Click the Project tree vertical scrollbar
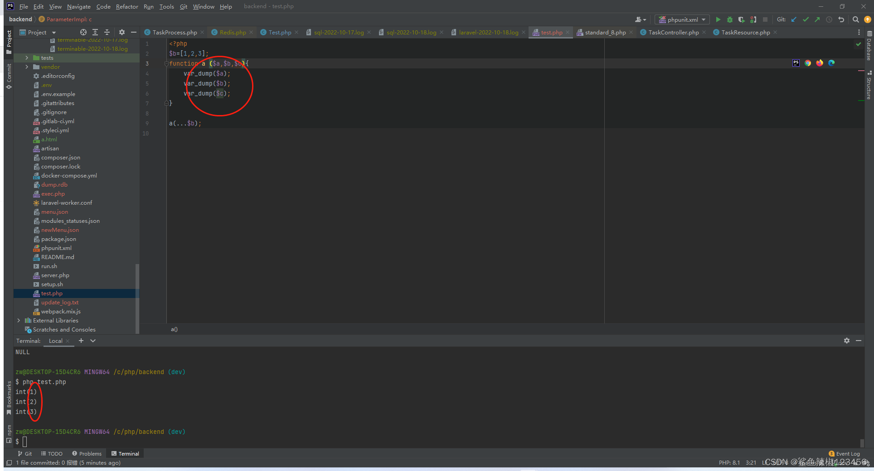 click(137, 299)
